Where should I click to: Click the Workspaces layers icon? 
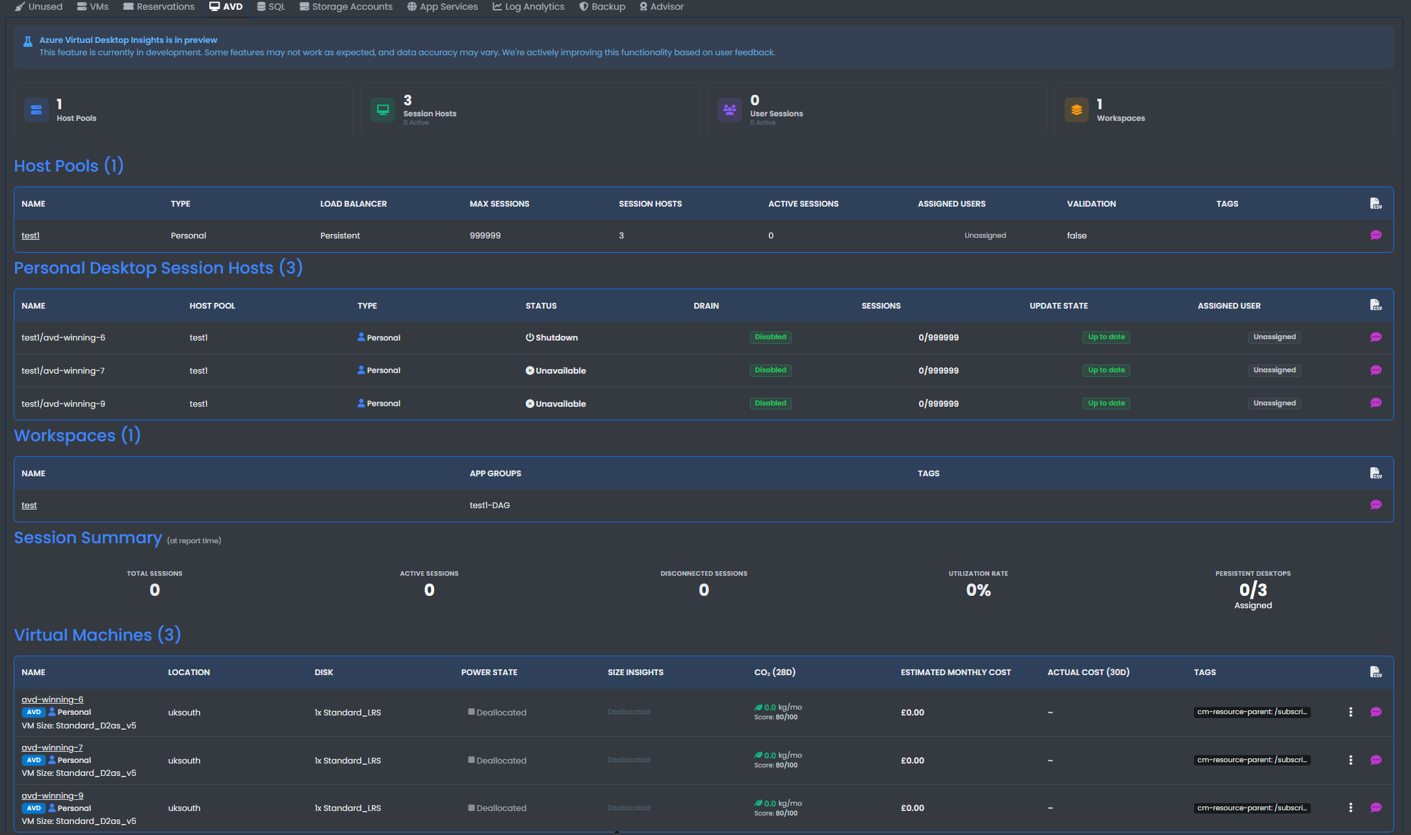coord(1076,110)
